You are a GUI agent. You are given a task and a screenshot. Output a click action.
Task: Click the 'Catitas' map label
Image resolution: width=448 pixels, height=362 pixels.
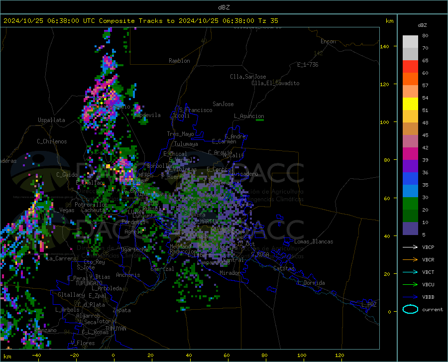tap(284, 268)
